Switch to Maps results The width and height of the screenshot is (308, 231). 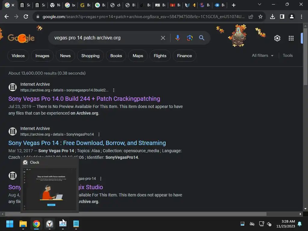pos(138,56)
